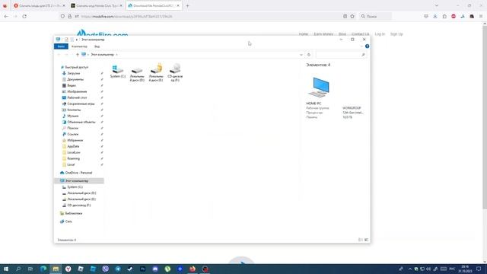The width and height of the screenshot is (487, 274).
Task: Open the Локальный диск (D:) drive icon
Action: tap(137, 73)
